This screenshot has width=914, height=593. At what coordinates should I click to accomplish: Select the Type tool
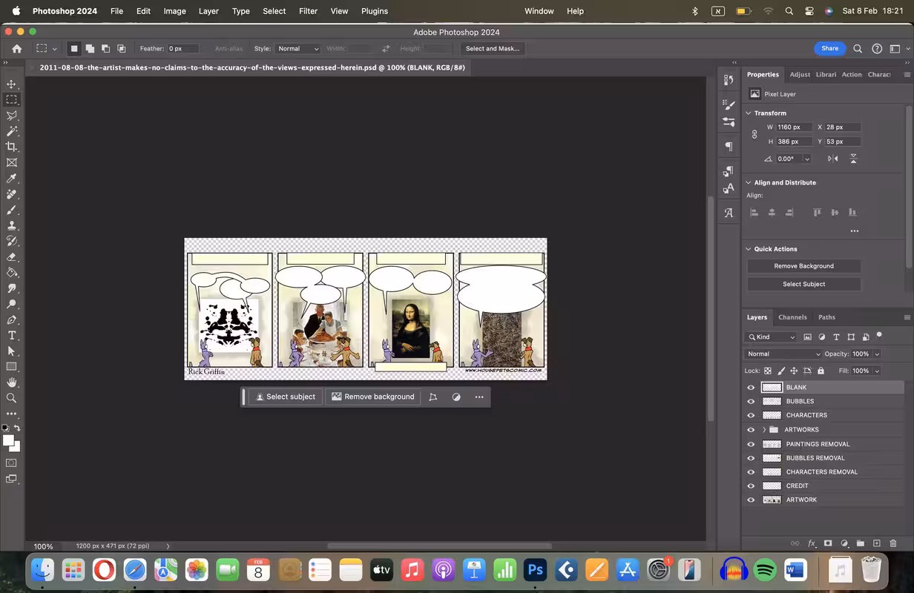(11, 336)
